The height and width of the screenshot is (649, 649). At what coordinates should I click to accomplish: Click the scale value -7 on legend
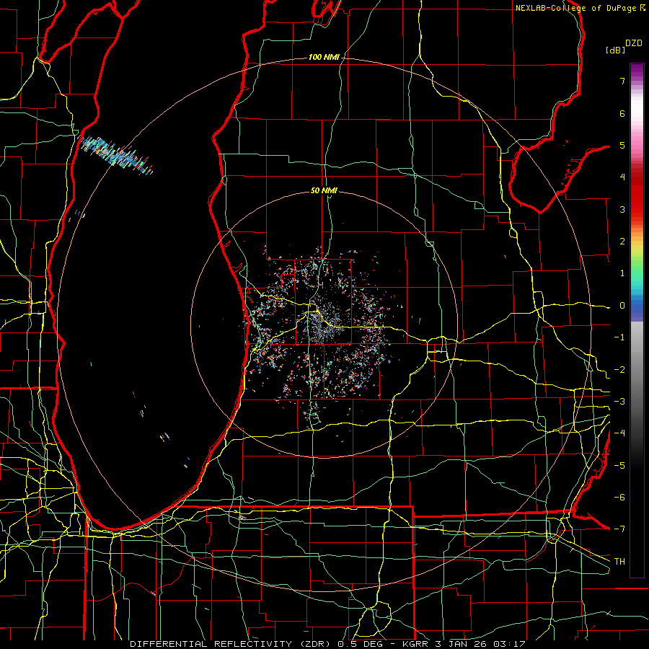tap(619, 529)
